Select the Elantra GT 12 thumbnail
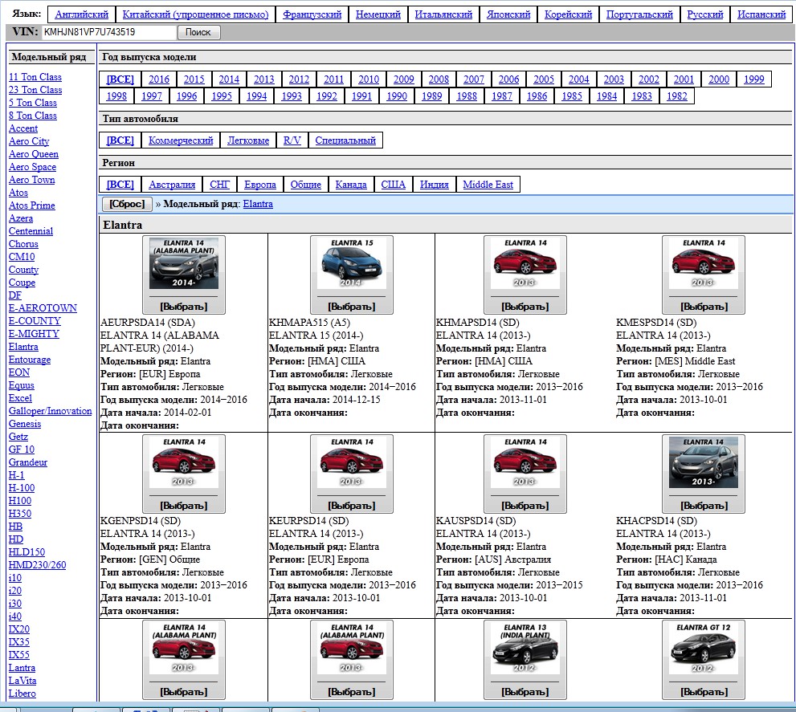Screen dimensions: 796x712 click(x=703, y=649)
